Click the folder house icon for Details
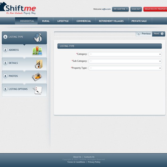 coord(39,64)
